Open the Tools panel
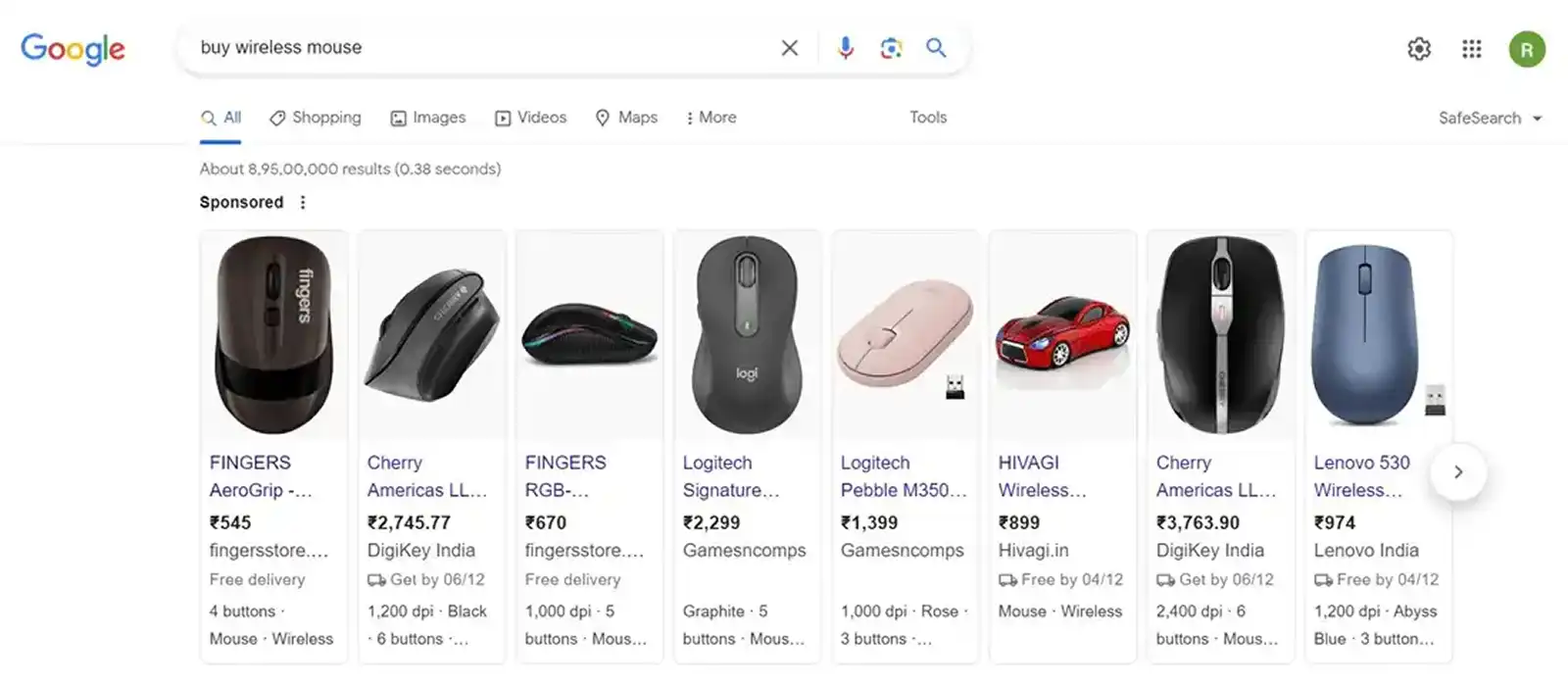1568x686 pixels. tap(927, 117)
